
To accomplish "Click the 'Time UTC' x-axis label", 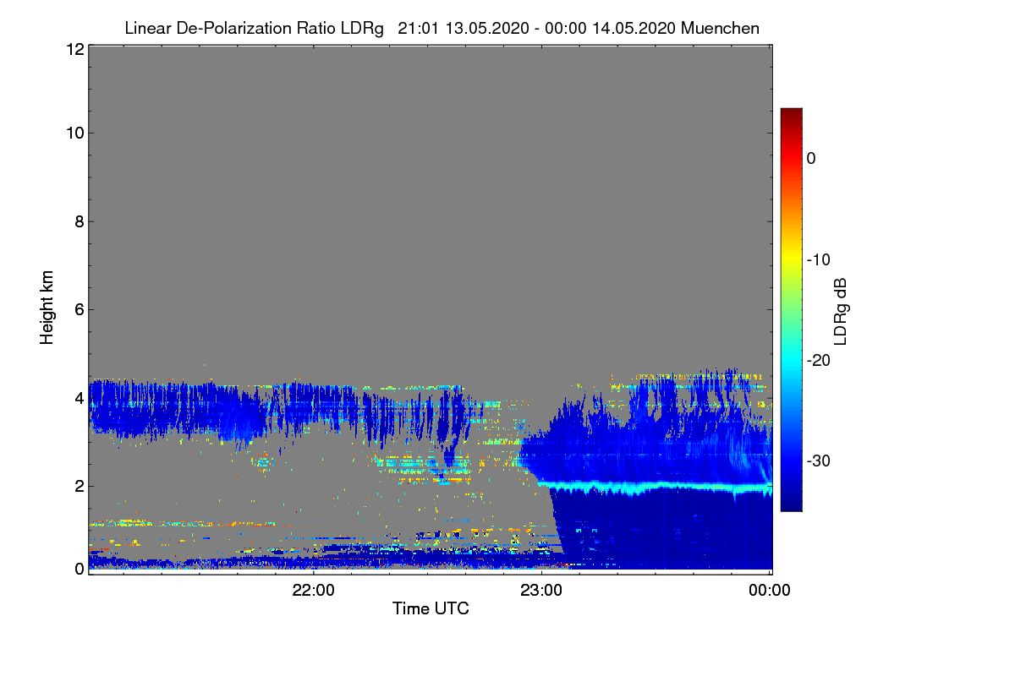I will (431, 608).
